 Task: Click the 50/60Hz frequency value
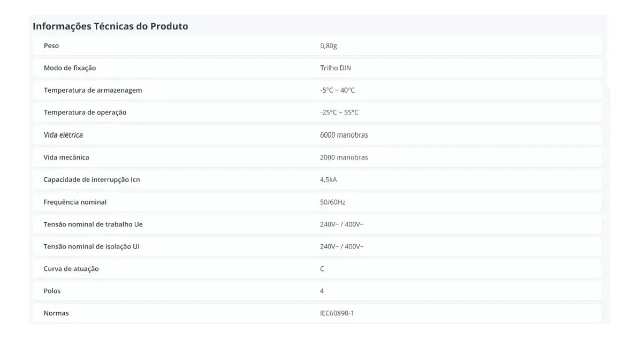pos(332,202)
